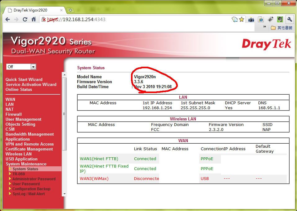Expand the LAN menu
Viewport: 297px width, 211px height.
coord(10,104)
